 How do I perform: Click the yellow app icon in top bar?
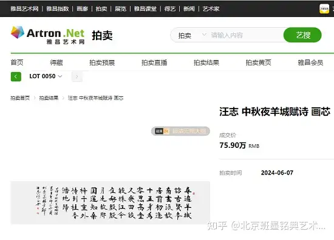(x=324, y=8)
